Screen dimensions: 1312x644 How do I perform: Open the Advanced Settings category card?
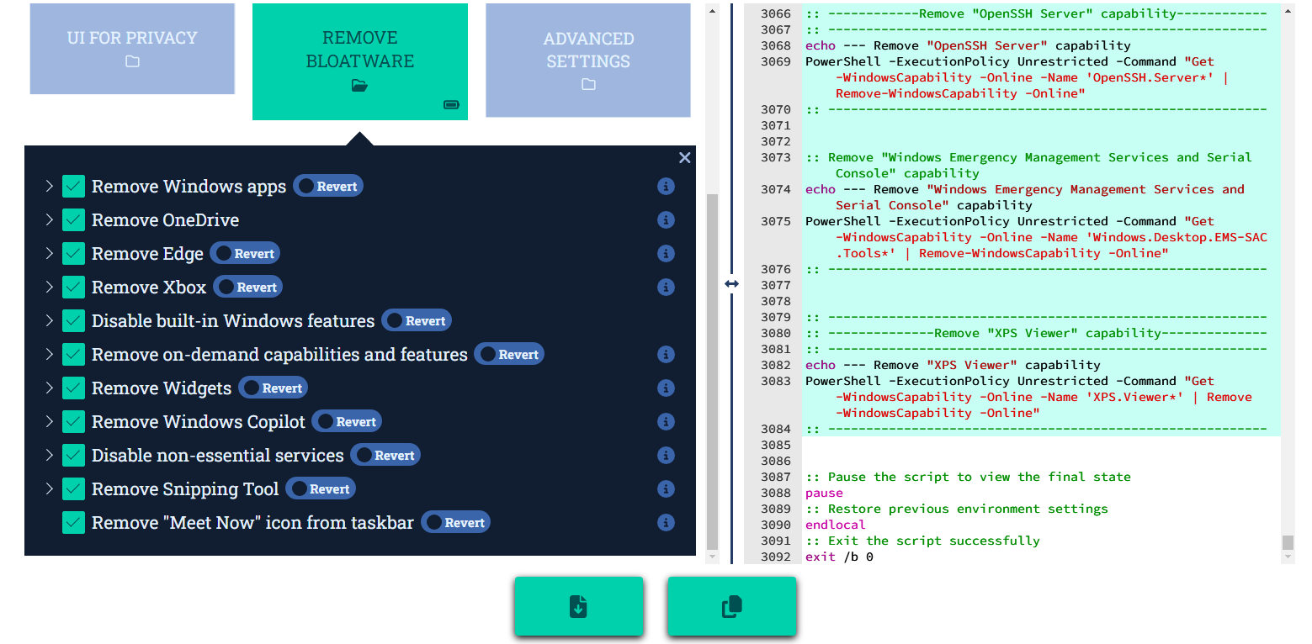(x=588, y=61)
